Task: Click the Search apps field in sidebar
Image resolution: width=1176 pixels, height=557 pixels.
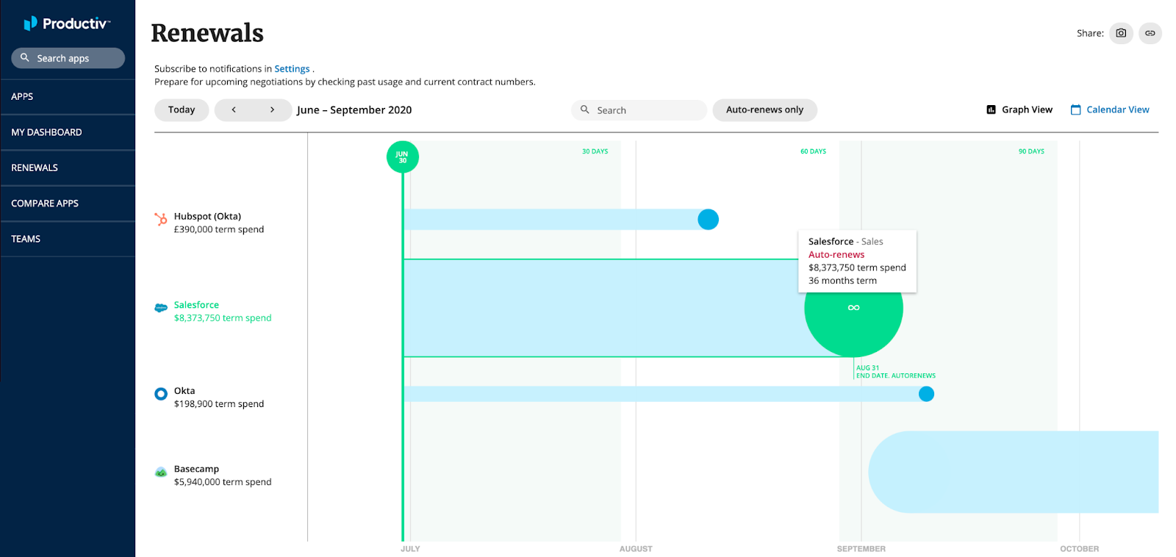Action: [68, 58]
